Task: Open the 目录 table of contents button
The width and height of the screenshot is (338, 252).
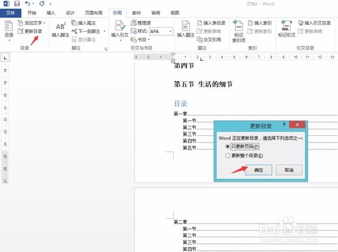Action: (x=9, y=31)
